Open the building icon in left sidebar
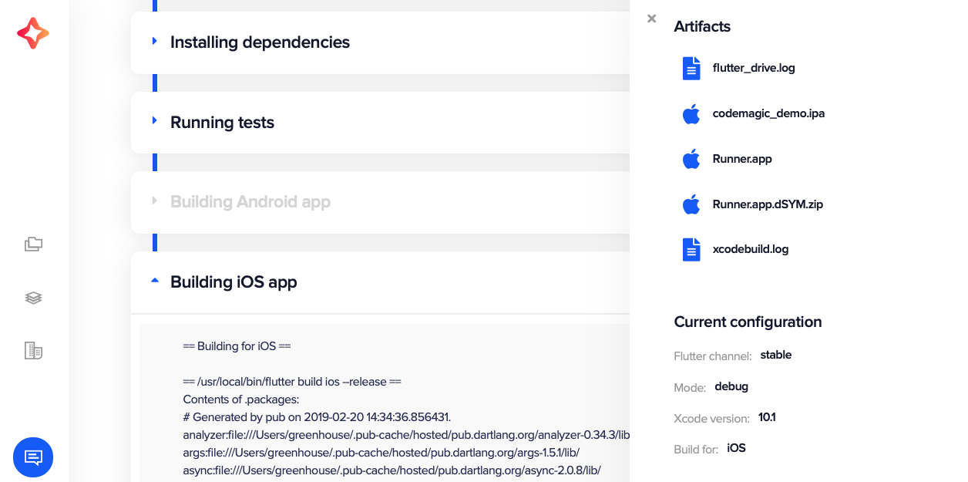 [33, 351]
